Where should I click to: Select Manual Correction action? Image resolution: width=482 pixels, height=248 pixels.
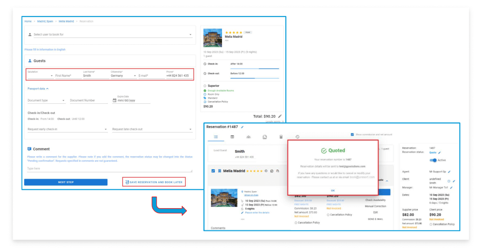pyautogui.click(x=376, y=206)
